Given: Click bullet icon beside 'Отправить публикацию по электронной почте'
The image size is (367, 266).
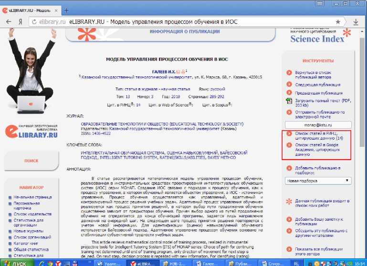Looking at the screenshot, I should pos(289,112).
